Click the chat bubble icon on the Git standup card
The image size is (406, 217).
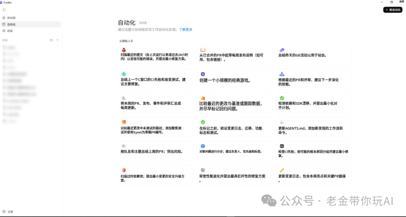pos(282,50)
